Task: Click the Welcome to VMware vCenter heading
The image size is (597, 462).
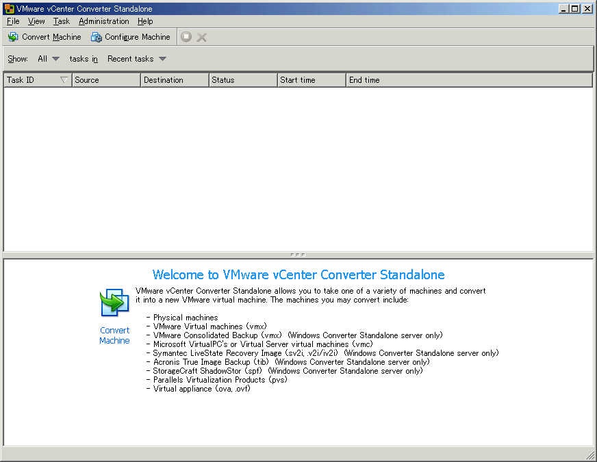Action: coord(298,274)
